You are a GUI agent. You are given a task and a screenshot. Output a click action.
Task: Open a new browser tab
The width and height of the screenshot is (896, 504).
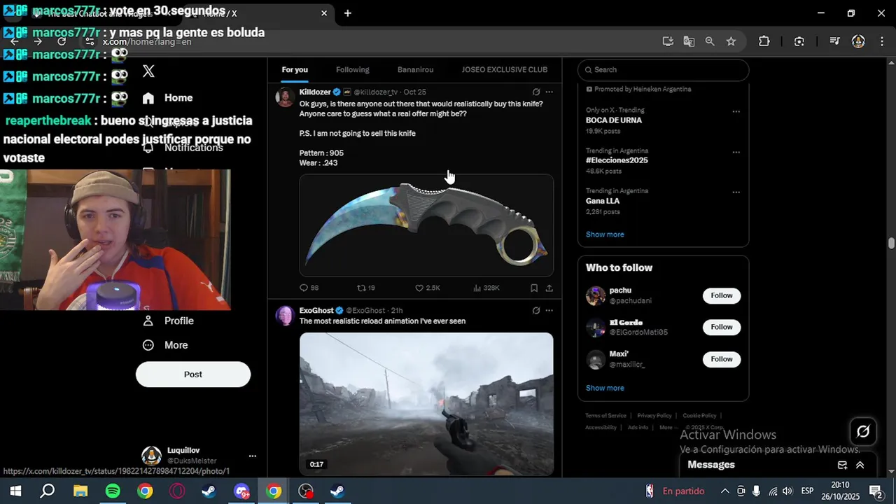click(x=348, y=13)
